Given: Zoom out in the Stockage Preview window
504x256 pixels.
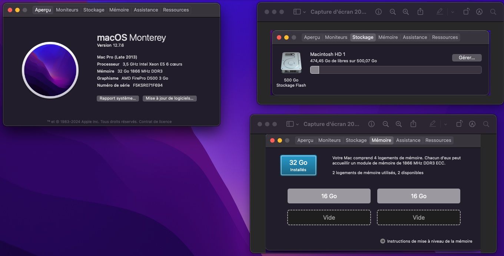Looking at the screenshot, I should 393,12.
